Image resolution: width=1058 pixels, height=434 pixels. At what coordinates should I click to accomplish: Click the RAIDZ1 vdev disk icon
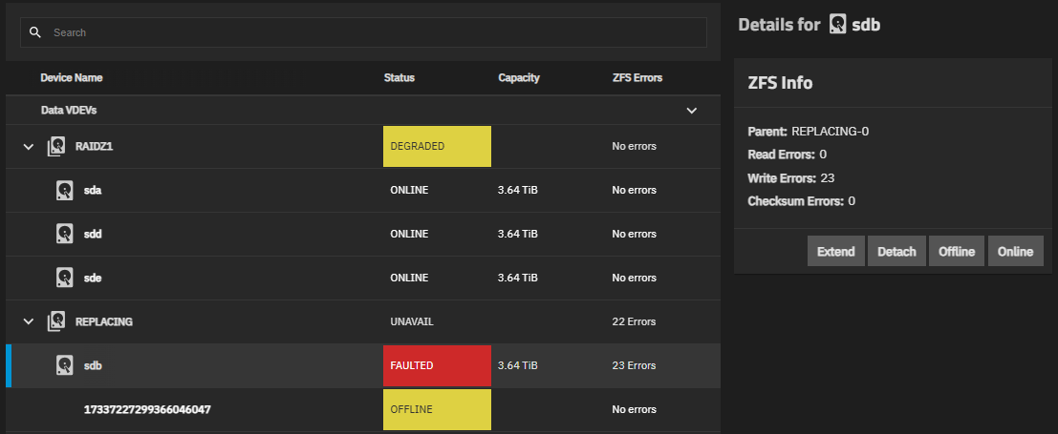click(56, 147)
